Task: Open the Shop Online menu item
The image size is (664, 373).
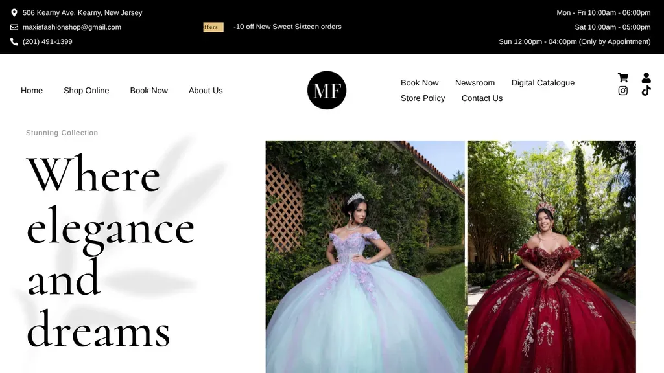Action: [x=86, y=91]
